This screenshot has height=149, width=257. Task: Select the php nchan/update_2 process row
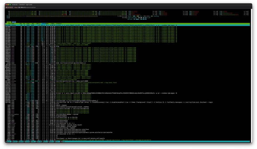127,101
